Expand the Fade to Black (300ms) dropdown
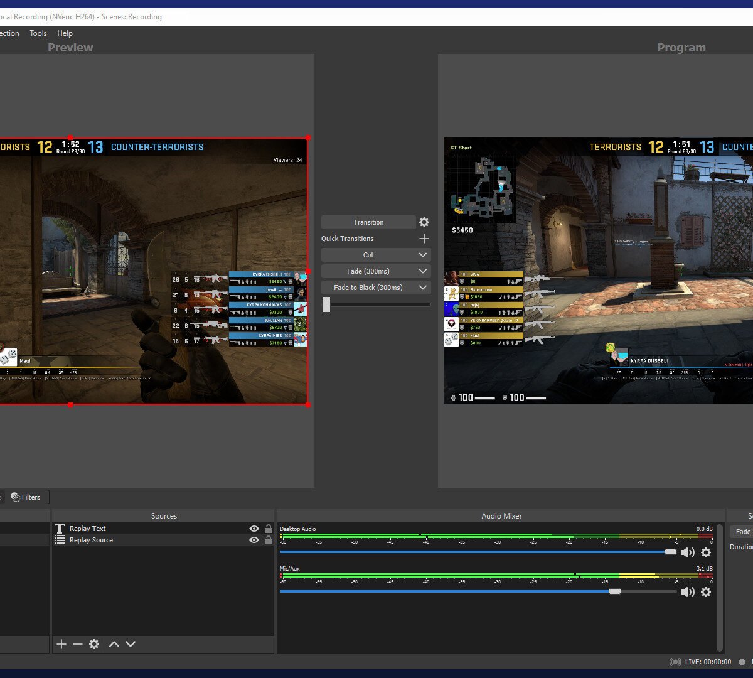Screen dimensions: 753x678 (x=423, y=288)
